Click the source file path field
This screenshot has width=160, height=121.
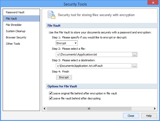coord(94,54)
